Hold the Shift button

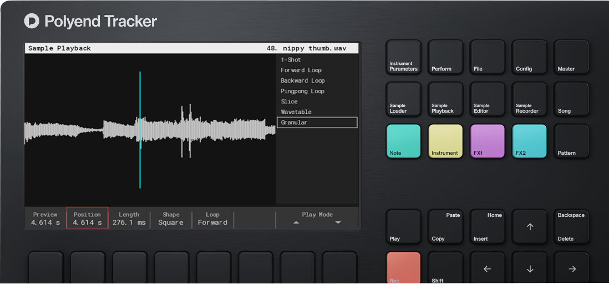pos(445,268)
